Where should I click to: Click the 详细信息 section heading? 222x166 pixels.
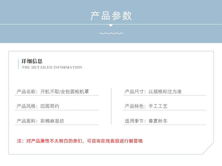pos(32,61)
